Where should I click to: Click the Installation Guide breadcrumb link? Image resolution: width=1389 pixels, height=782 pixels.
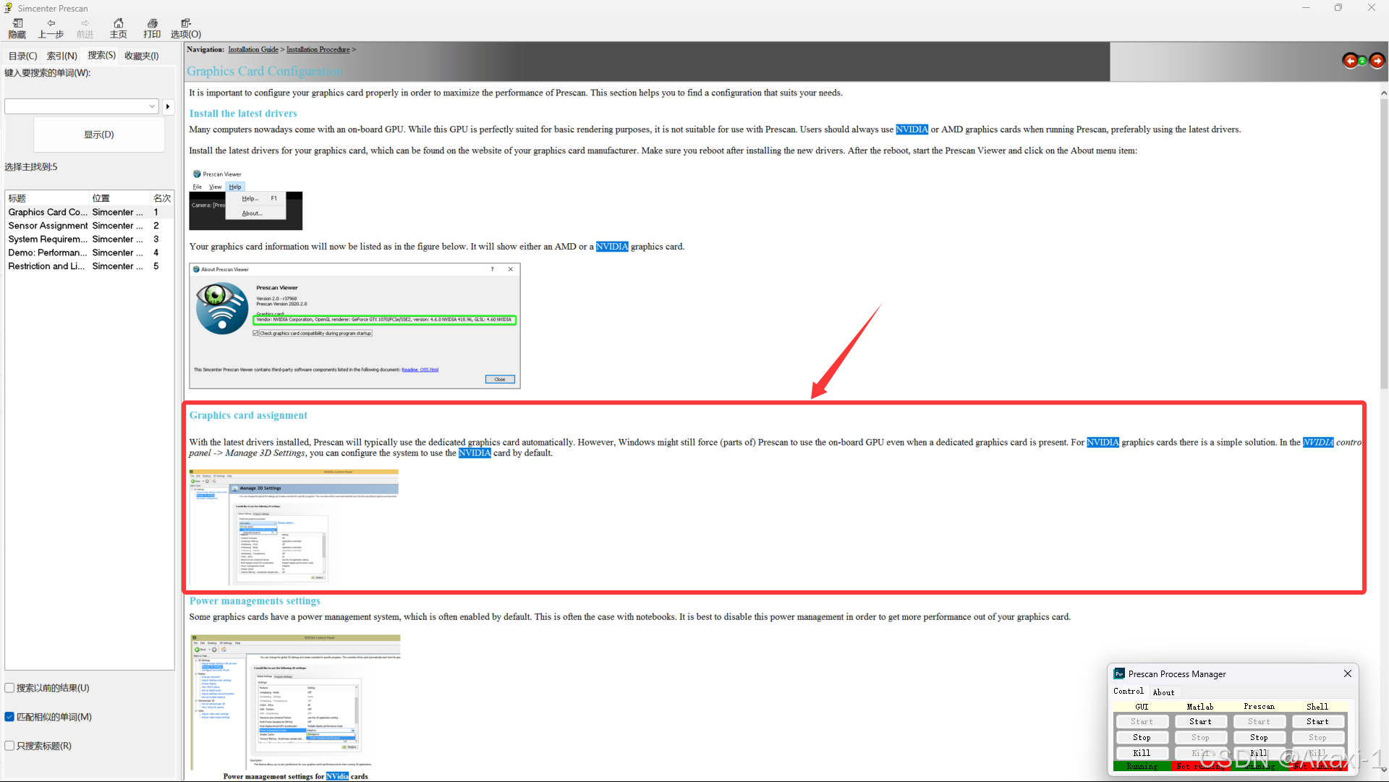click(253, 50)
